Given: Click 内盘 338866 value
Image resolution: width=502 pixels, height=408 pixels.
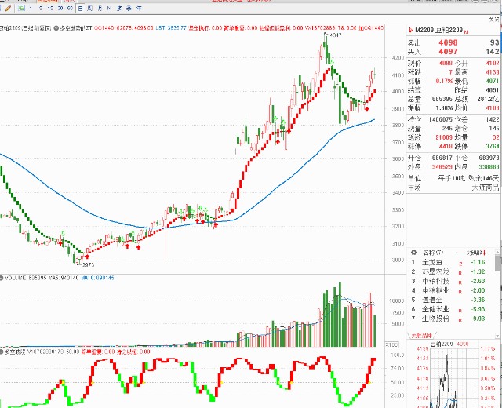Looking at the screenshot, I should click(489, 166).
